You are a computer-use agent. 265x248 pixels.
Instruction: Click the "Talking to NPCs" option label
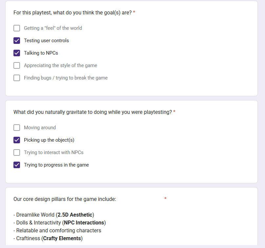coord(41,53)
